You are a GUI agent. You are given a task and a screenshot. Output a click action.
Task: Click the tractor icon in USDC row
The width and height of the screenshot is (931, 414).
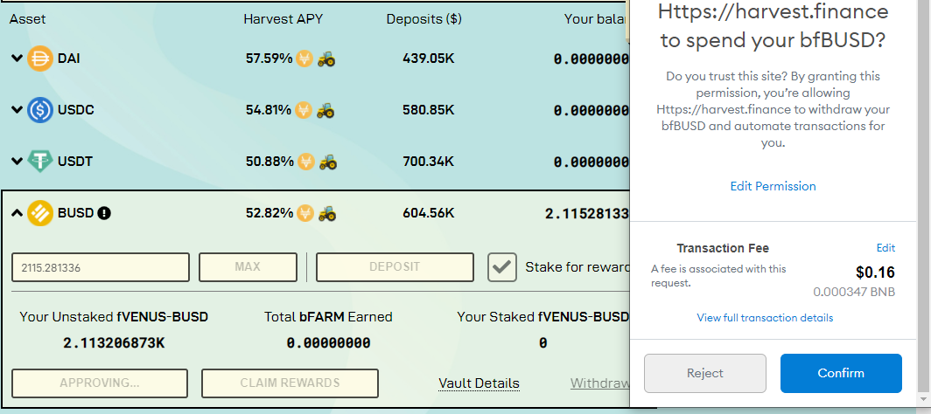coord(325,110)
